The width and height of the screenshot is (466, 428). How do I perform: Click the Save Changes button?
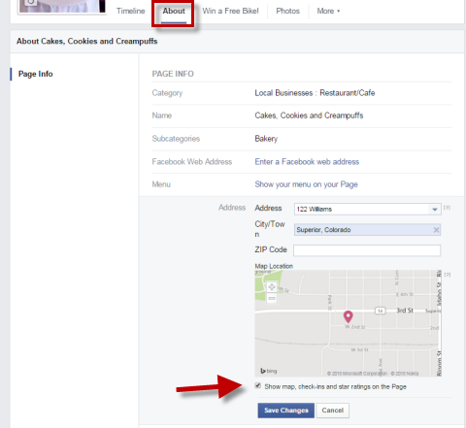coord(286,411)
